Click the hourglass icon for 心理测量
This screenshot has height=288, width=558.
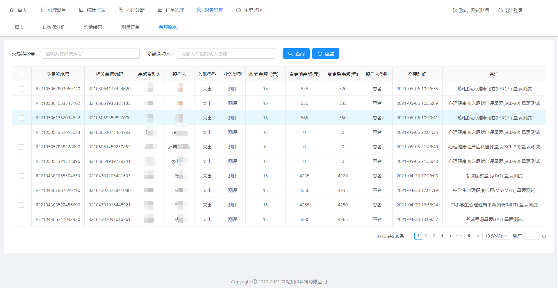point(42,10)
